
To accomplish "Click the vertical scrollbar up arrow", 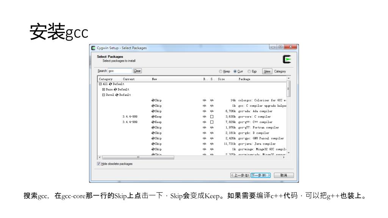I will (288, 78).
